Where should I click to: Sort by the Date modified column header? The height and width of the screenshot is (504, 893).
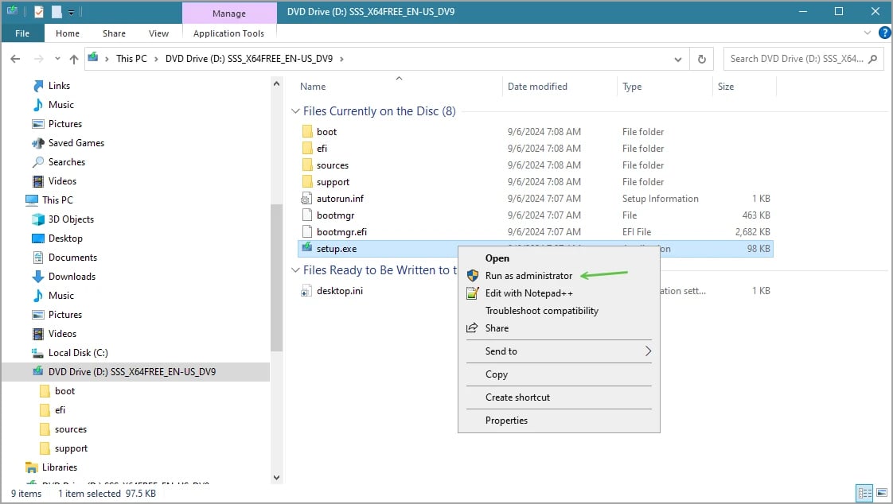click(x=537, y=87)
